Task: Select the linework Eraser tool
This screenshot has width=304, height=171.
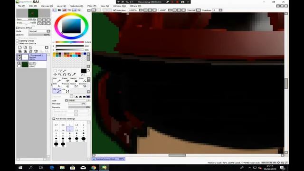Action: (x=66, y=80)
